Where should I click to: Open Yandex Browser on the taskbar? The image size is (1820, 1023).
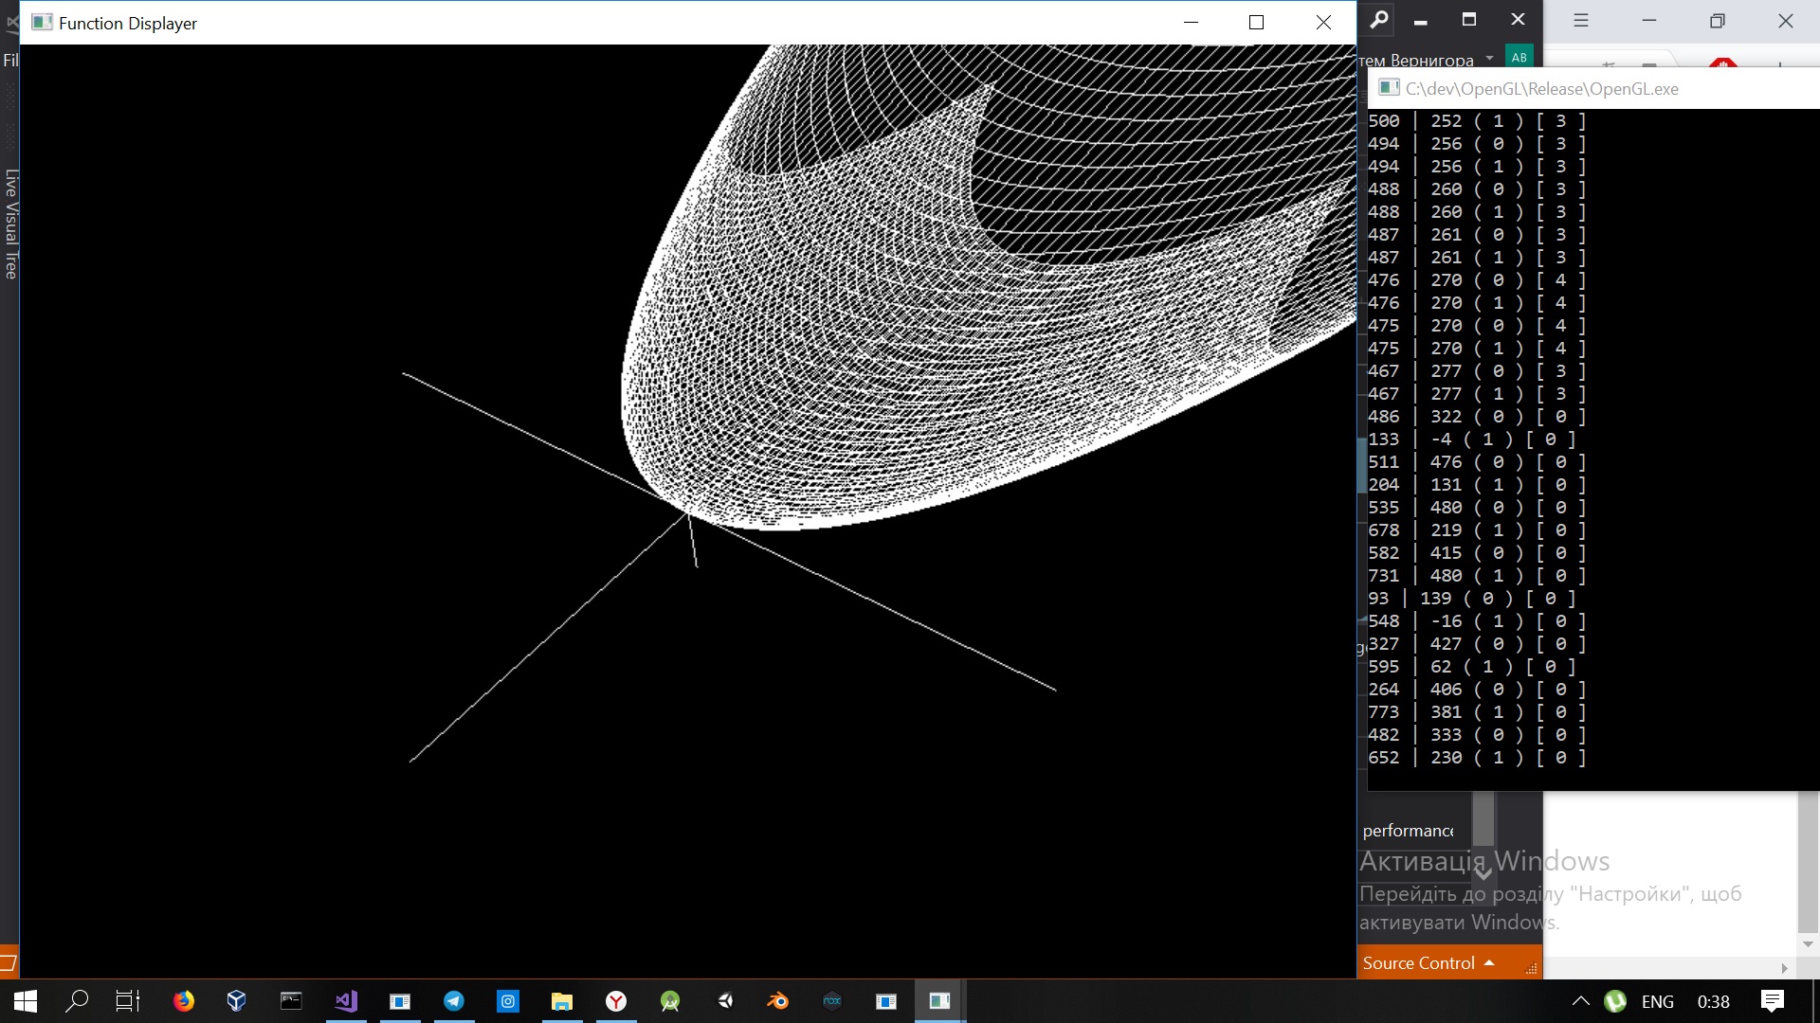[616, 1001]
